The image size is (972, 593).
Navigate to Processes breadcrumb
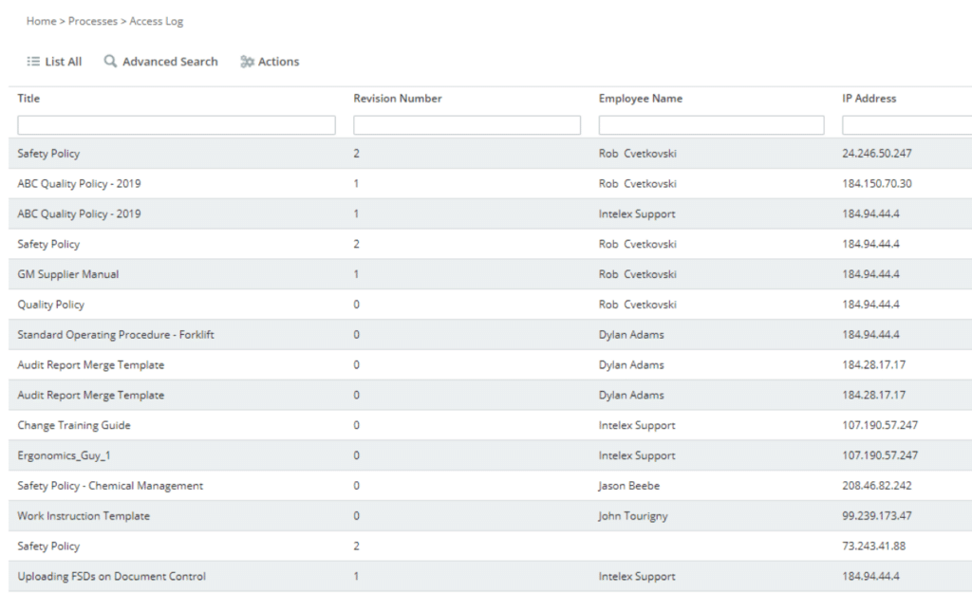coord(91,21)
